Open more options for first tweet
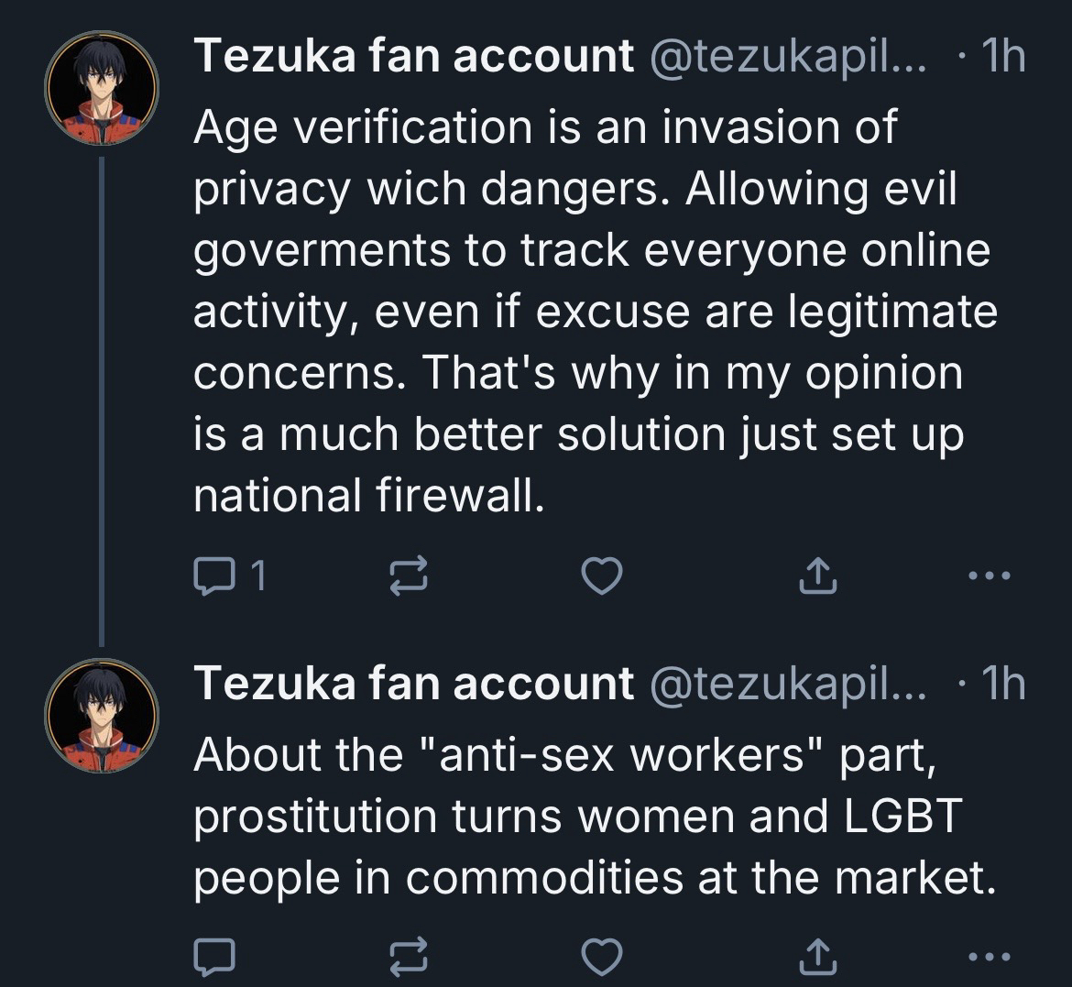The height and width of the screenshot is (987, 1072). 990,576
